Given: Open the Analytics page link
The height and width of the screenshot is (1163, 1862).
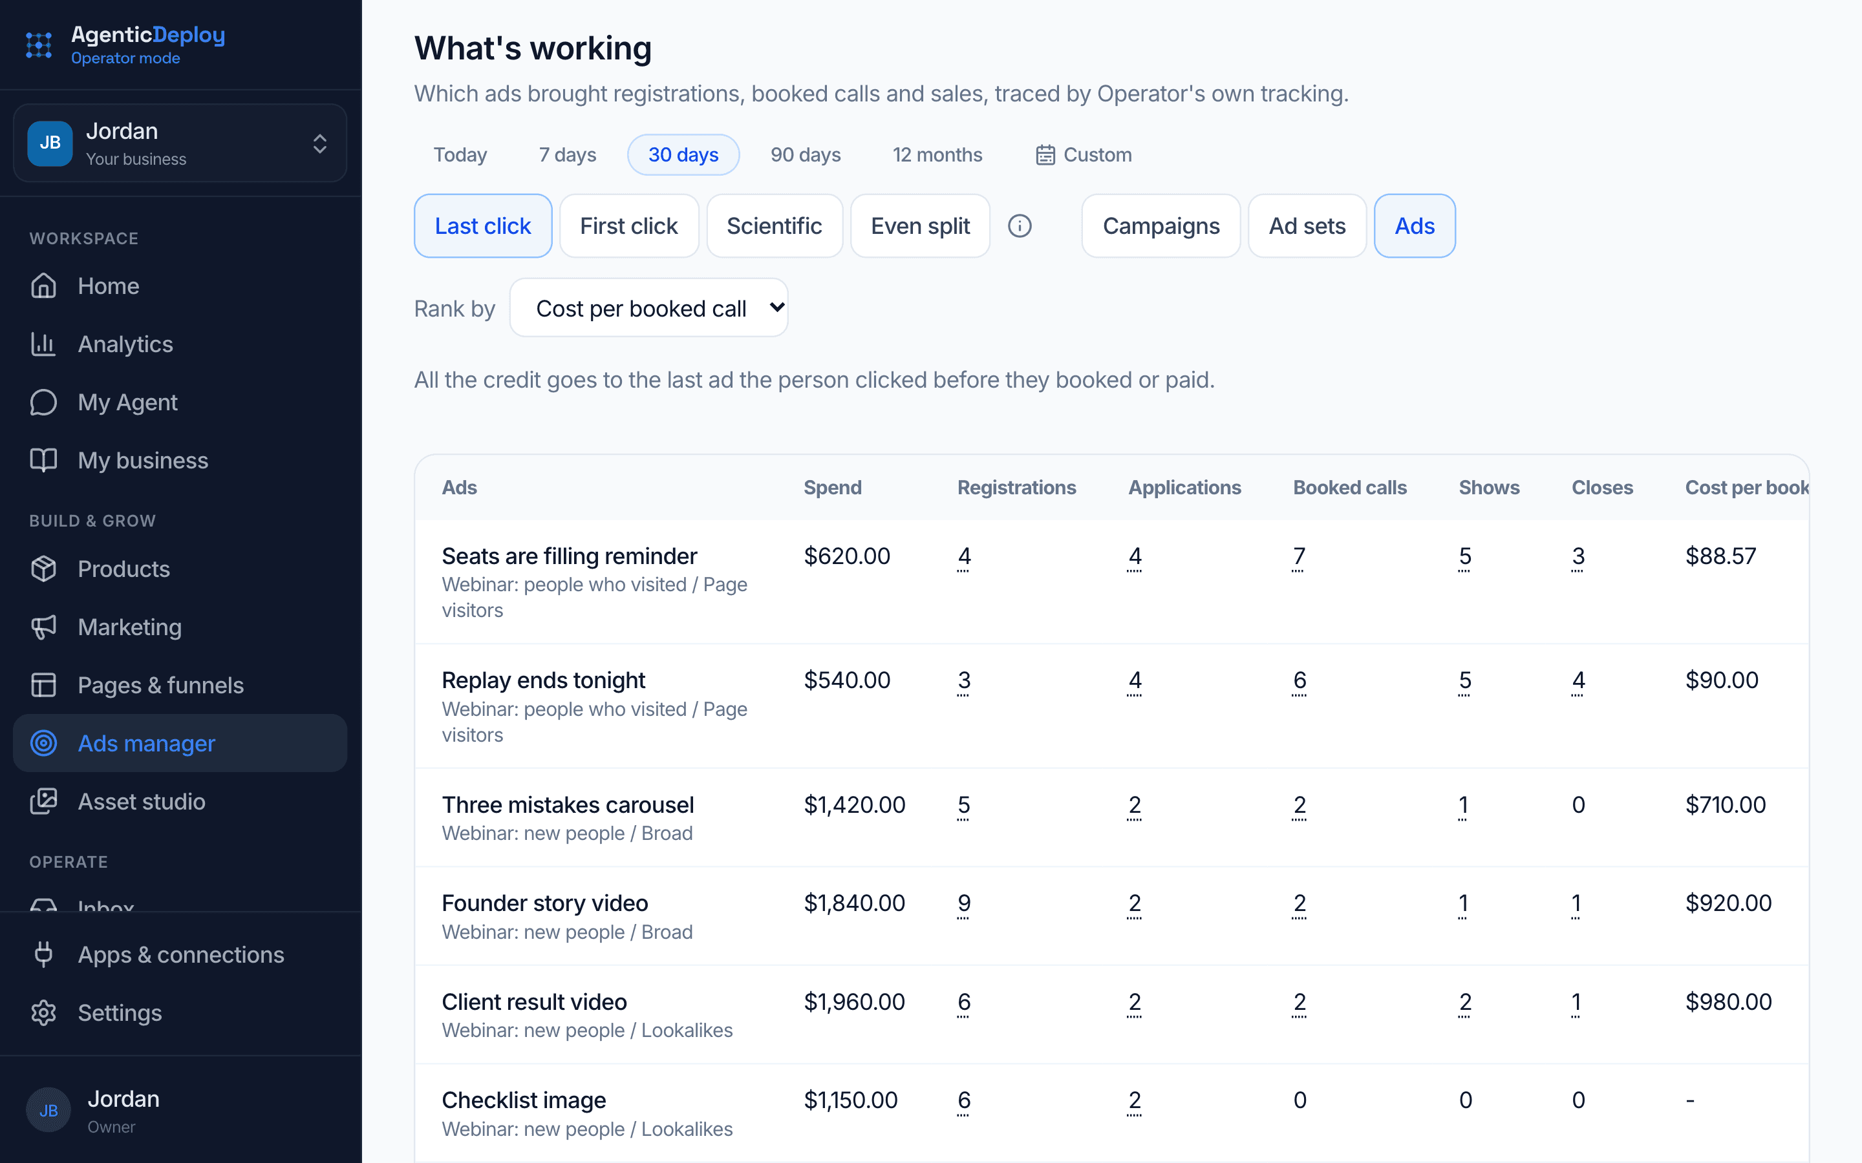Looking at the screenshot, I should (x=180, y=344).
